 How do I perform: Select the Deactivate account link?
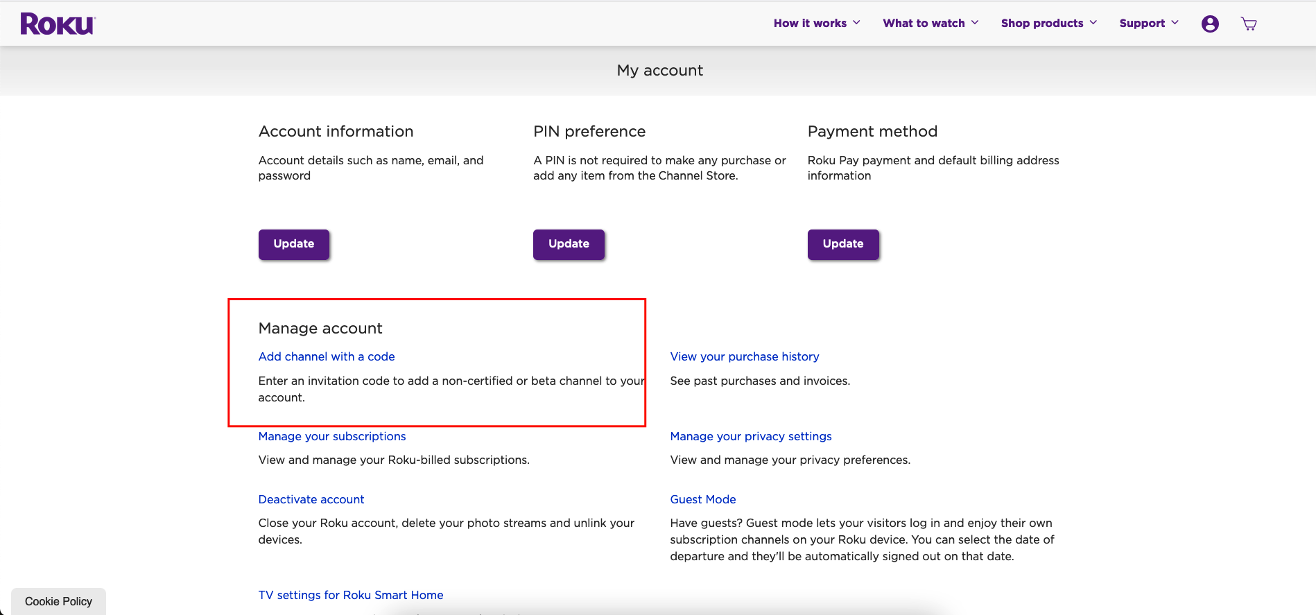pyautogui.click(x=311, y=499)
